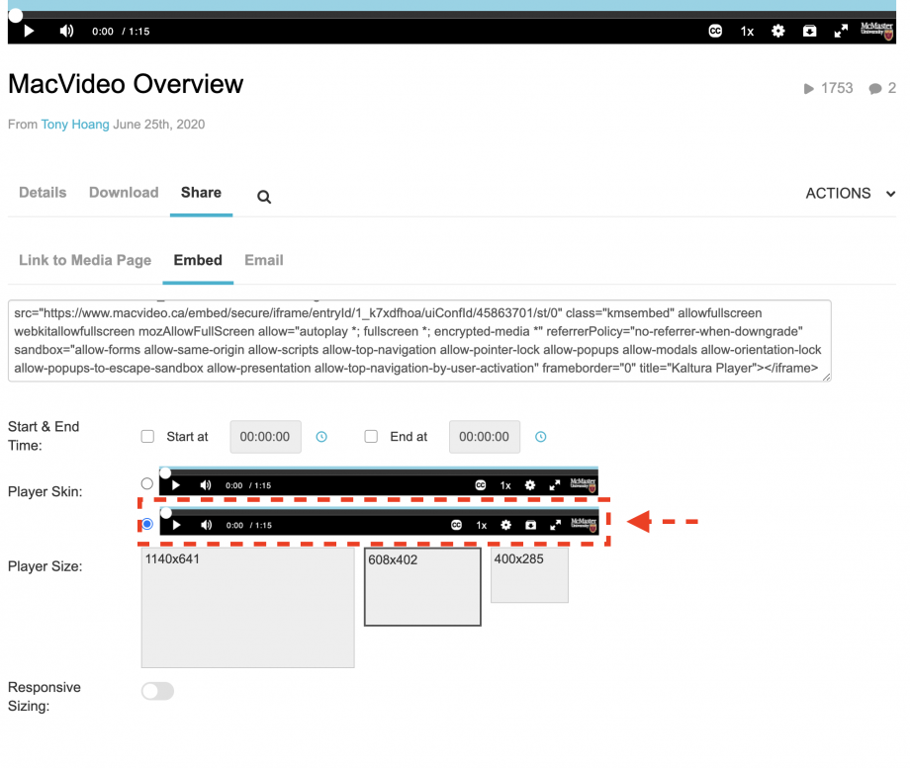The width and height of the screenshot is (910, 768).
Task: Click the main video progress scrubber handle
Action: tap(16, 15)
